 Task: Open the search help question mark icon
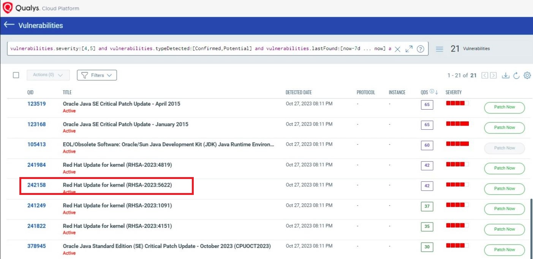(x=420, y=49)
